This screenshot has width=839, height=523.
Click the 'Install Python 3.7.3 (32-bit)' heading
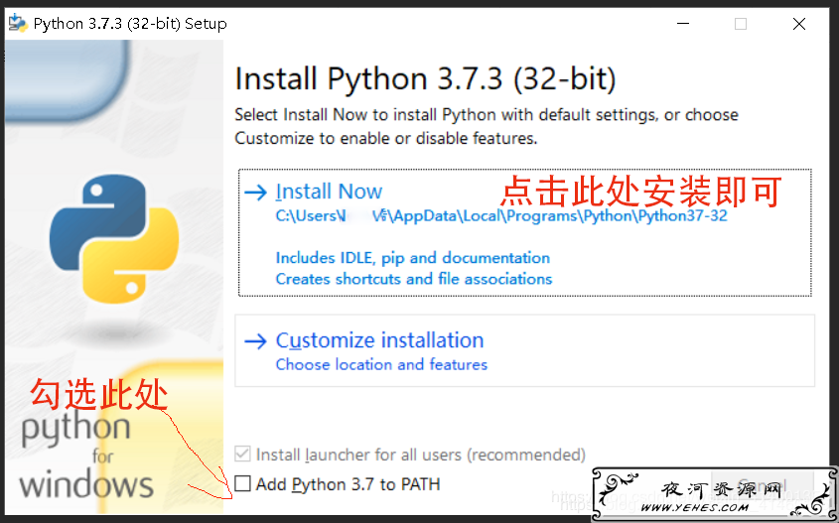point(425,78)
